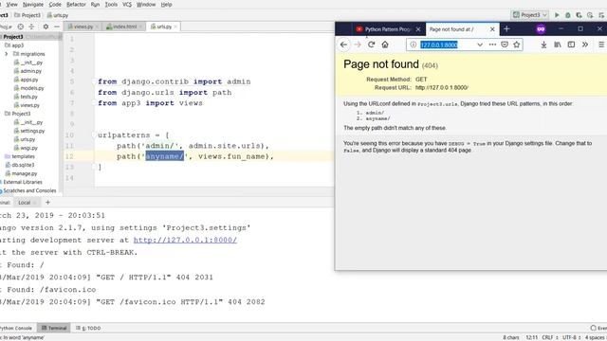Select db.sqlite3 in the project tree
The image size is (607, 341).
pos(20,165)
